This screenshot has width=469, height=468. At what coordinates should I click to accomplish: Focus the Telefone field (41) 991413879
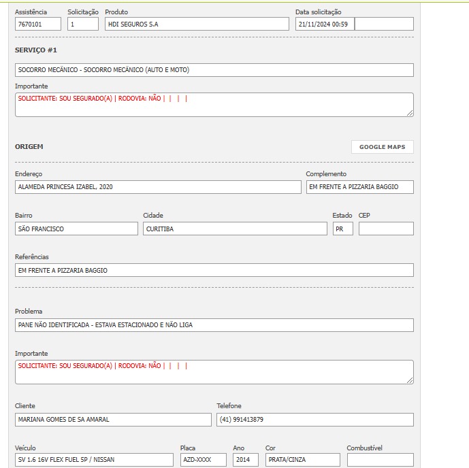click(x=315, y=420)
